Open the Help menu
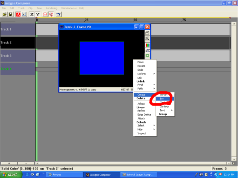238x178 pixels. pyautogui.click(x=82, y=8)
